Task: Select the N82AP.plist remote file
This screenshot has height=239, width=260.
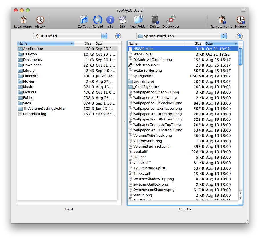Action: point(143,54)
